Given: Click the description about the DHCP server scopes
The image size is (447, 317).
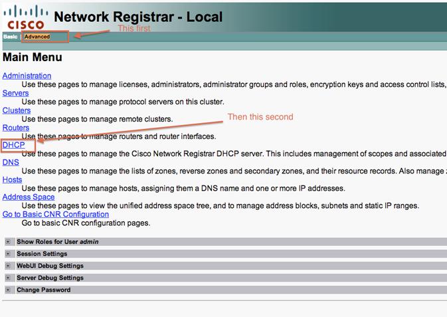Looking at the screenshot, I should (234, 154).
